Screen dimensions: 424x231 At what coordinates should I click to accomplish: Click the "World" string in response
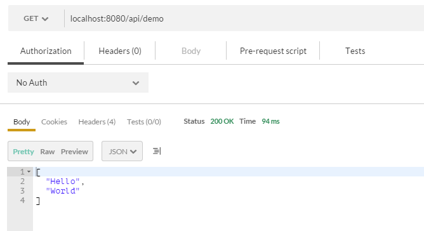63,191
